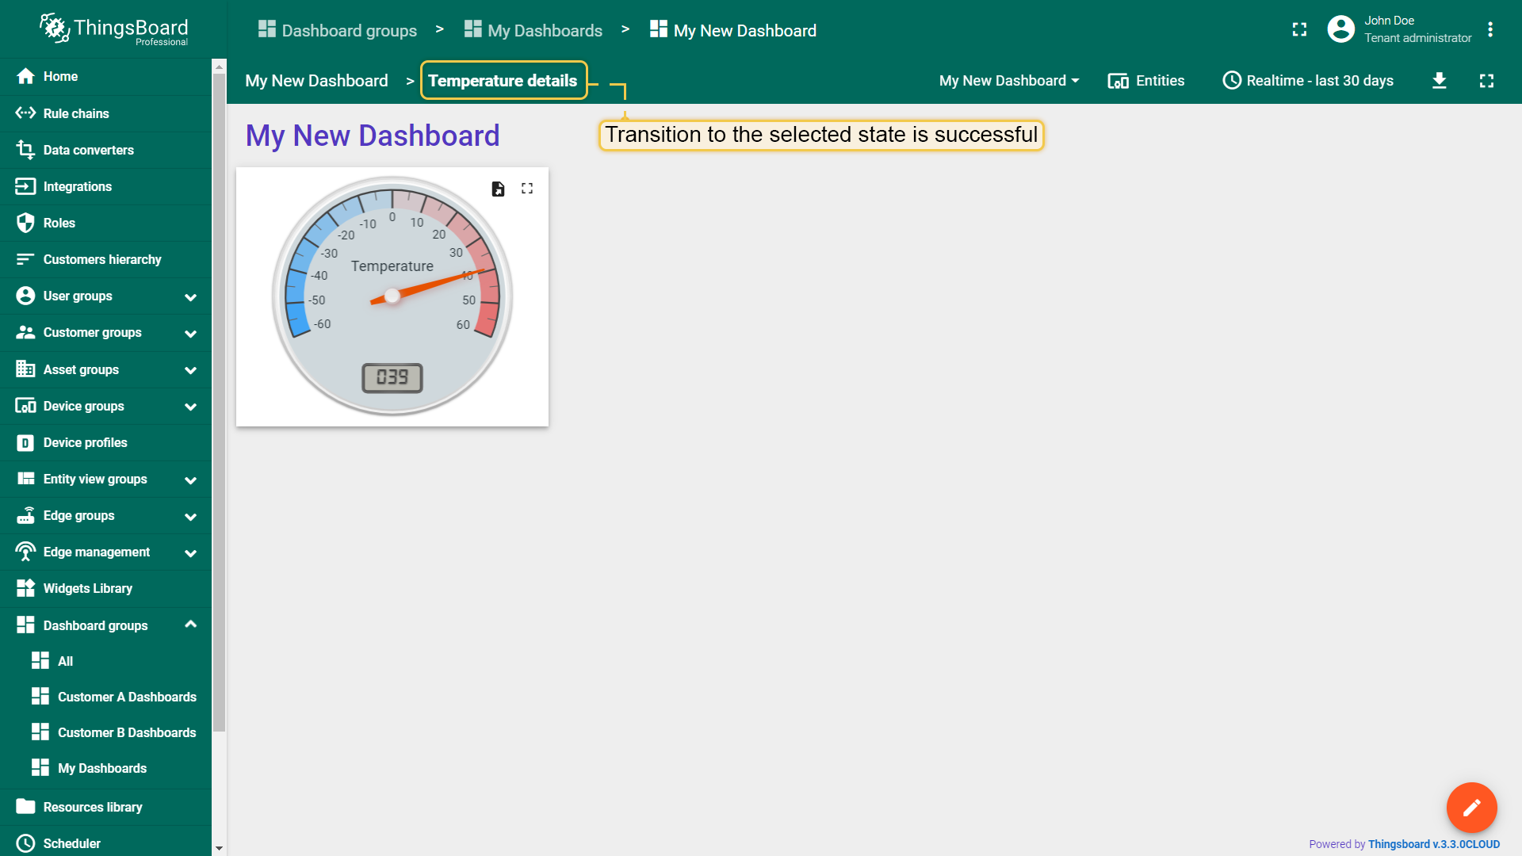Click the Widgets Library icon
This screenshot has width=1522, height=856.
[x=25, y=588]
